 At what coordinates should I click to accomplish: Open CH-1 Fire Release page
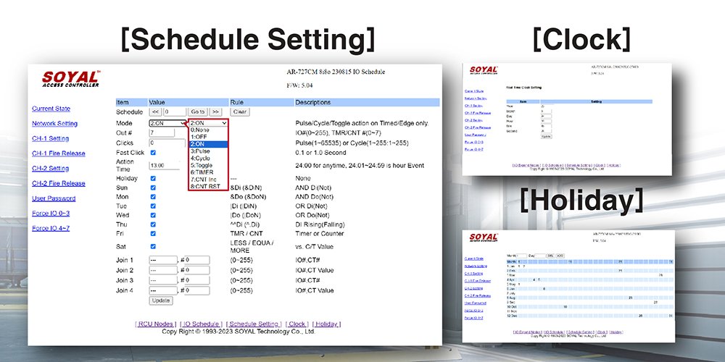[x=58, y=153]
